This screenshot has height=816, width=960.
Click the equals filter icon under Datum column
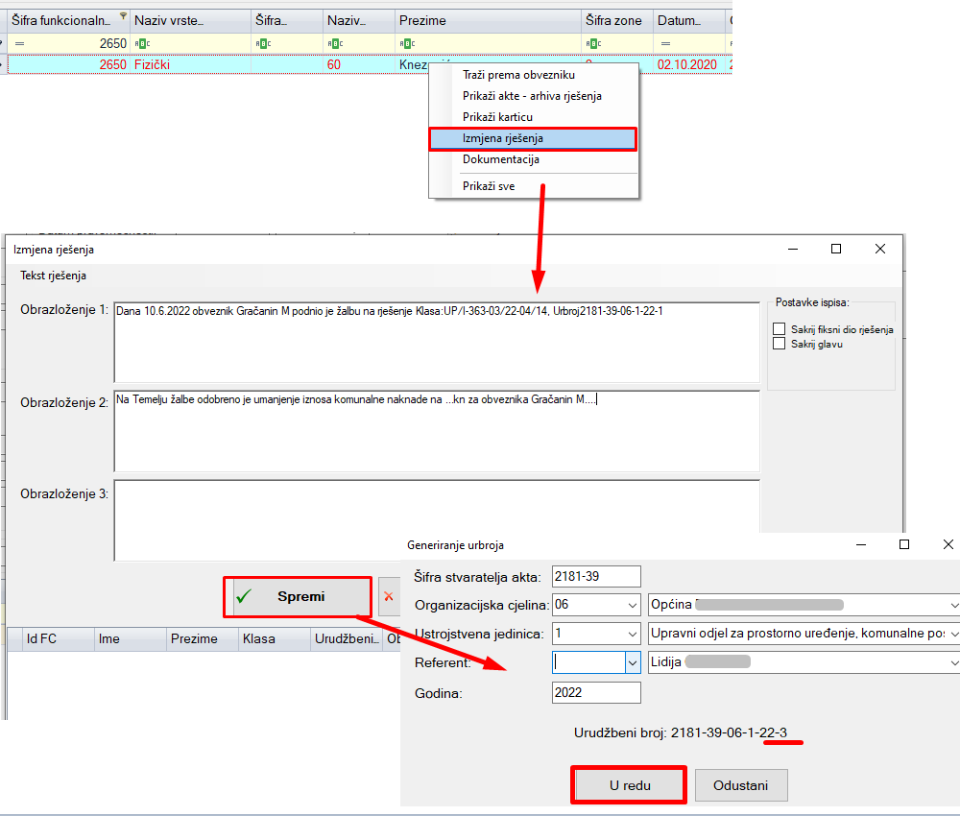tap(665, 43)
